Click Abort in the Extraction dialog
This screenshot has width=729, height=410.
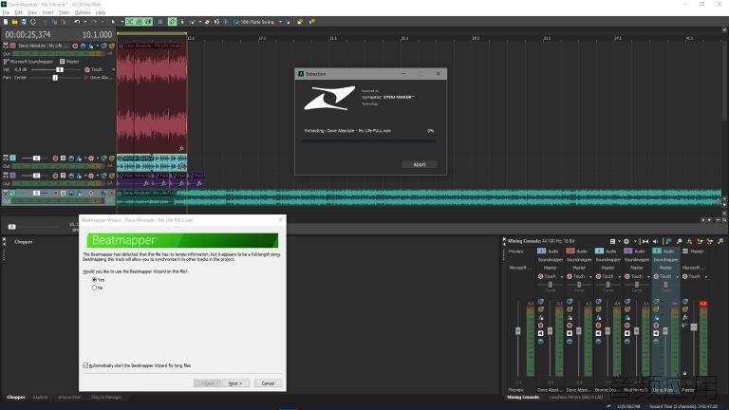(420, 164)
